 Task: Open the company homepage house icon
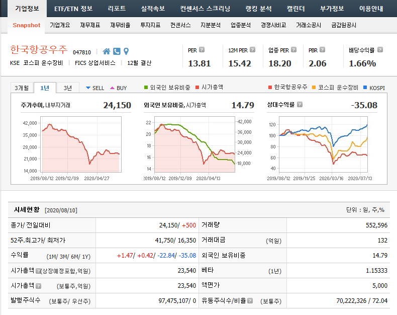(107, 51)
